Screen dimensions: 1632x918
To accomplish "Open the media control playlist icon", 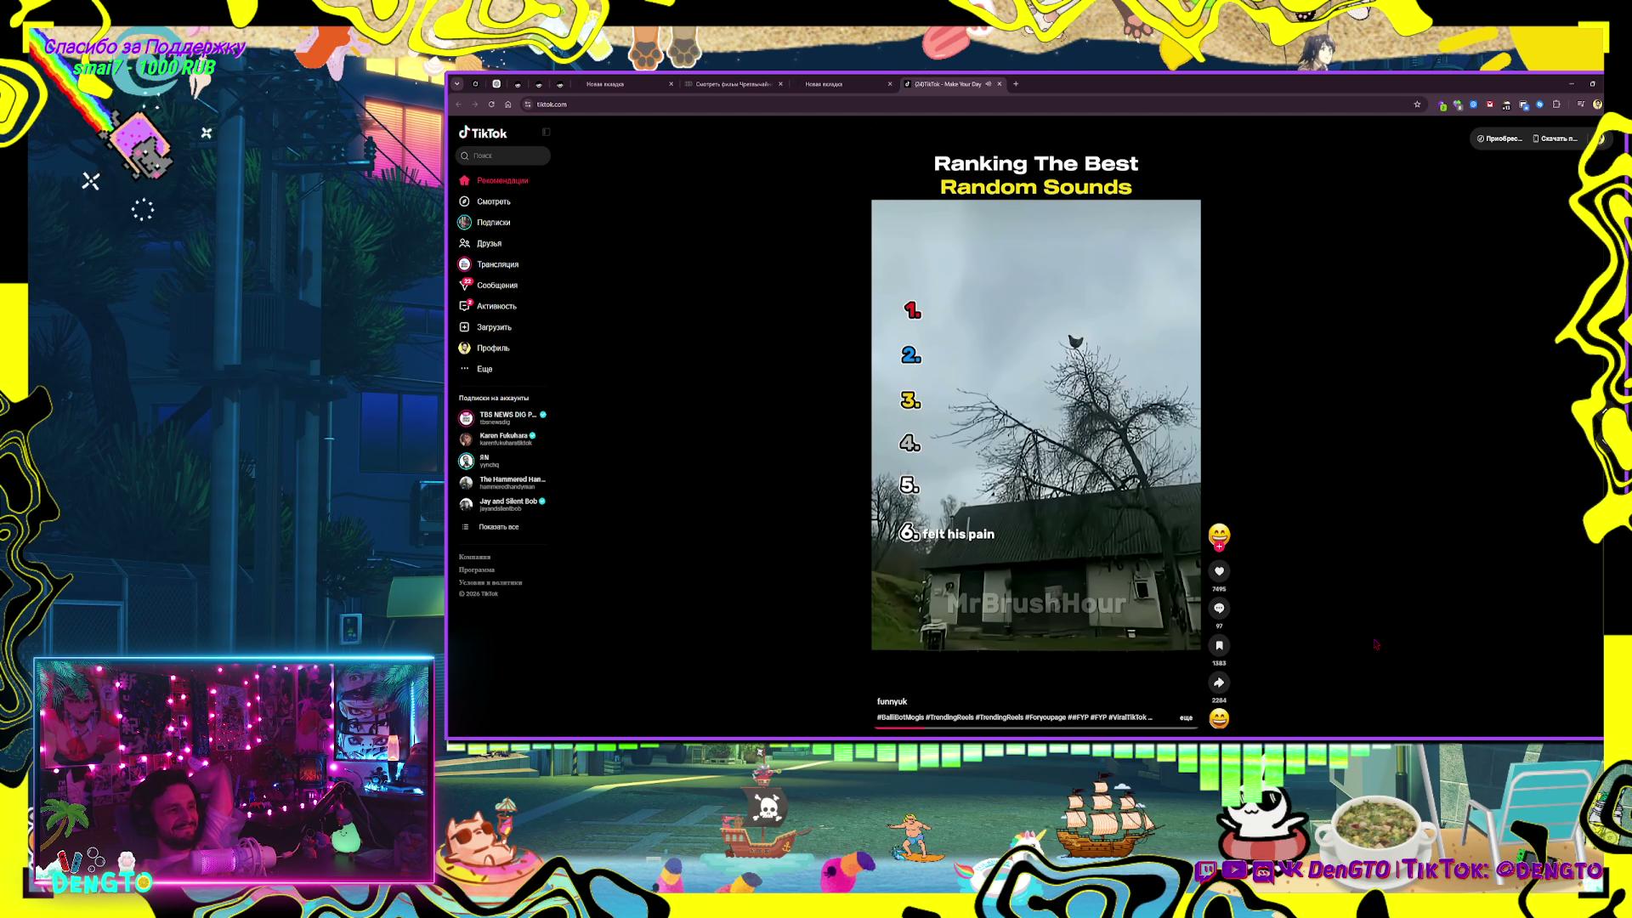I will click(x=1581, y=105).
